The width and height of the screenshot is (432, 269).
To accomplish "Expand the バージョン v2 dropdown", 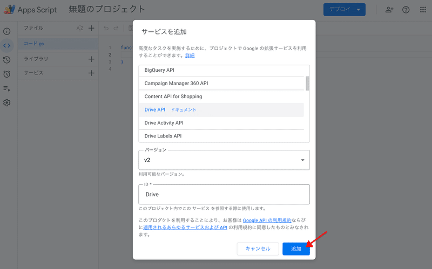I will (x=224, y=160).
